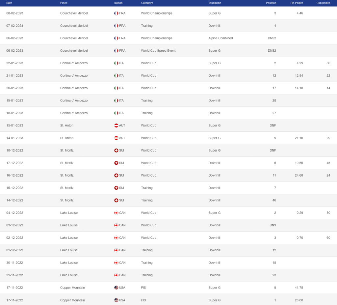Click FIS points value 4.29
Screen dimensions: 337x305
click(299, 63)
